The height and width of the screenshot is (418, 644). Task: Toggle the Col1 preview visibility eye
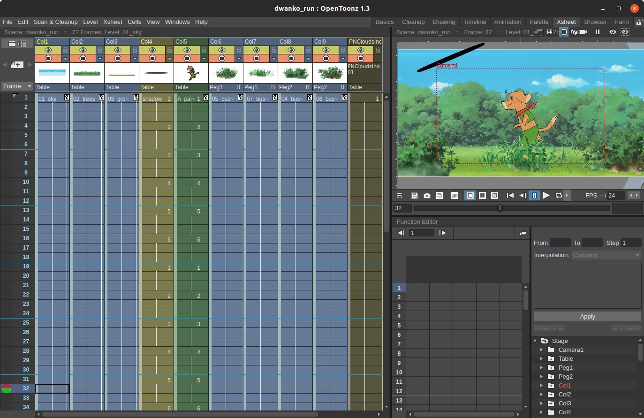coord(48,50)
